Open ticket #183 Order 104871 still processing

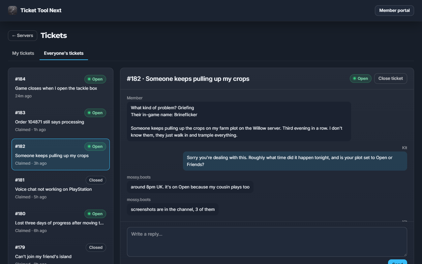tap(61, 121)
